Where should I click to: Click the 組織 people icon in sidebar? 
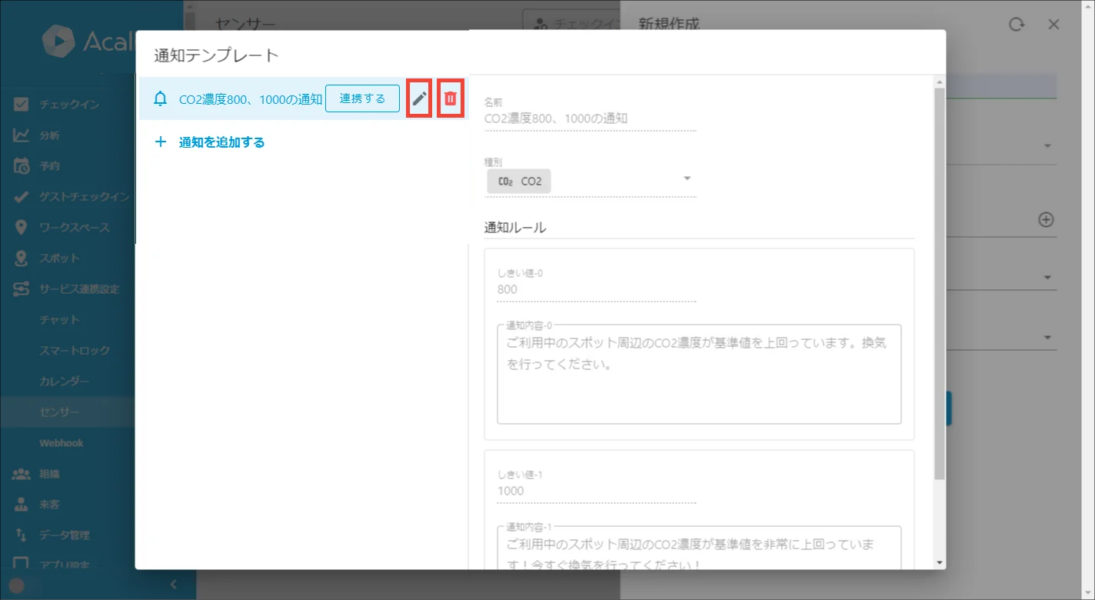click(22, 474)
